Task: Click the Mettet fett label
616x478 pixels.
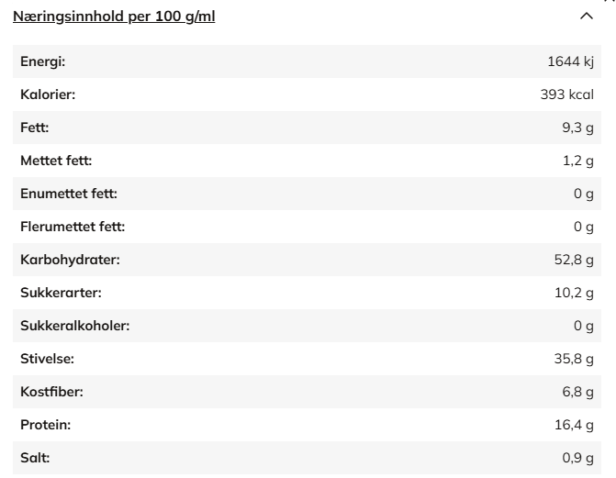Action: click(x=56, y=161)
